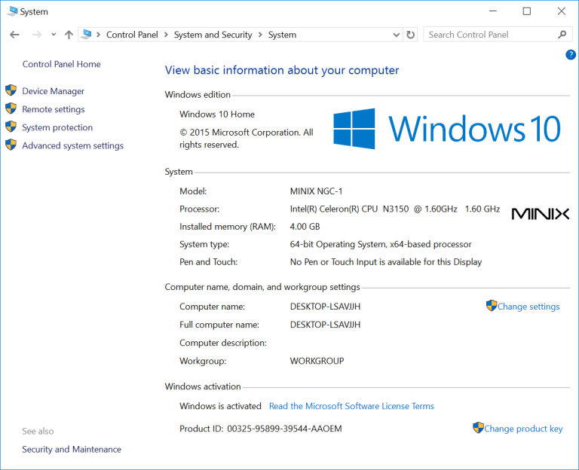
Task: Go back using the back arrow
Action: pos(14,35)
